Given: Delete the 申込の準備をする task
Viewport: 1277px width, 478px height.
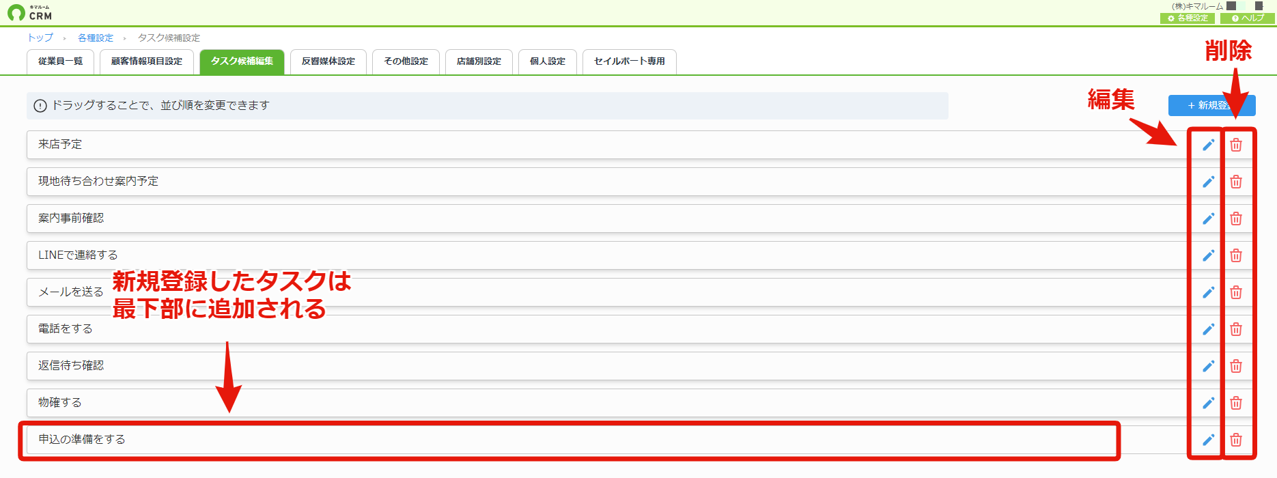Looking at the screenshot, I should click(x=1236, y=440).
